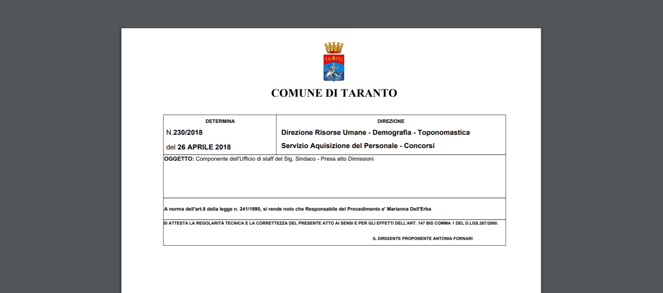Click the date 26 APRILE 2018

click(x=204, y=147)
